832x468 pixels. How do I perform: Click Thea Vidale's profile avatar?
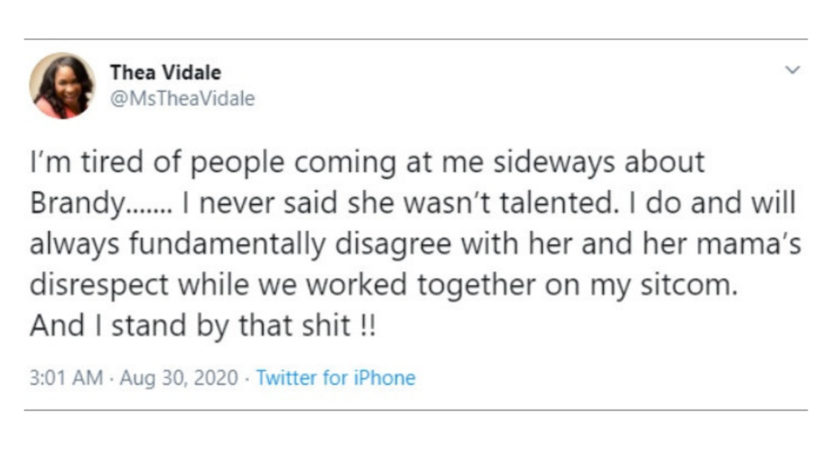[x=63, y=86]
